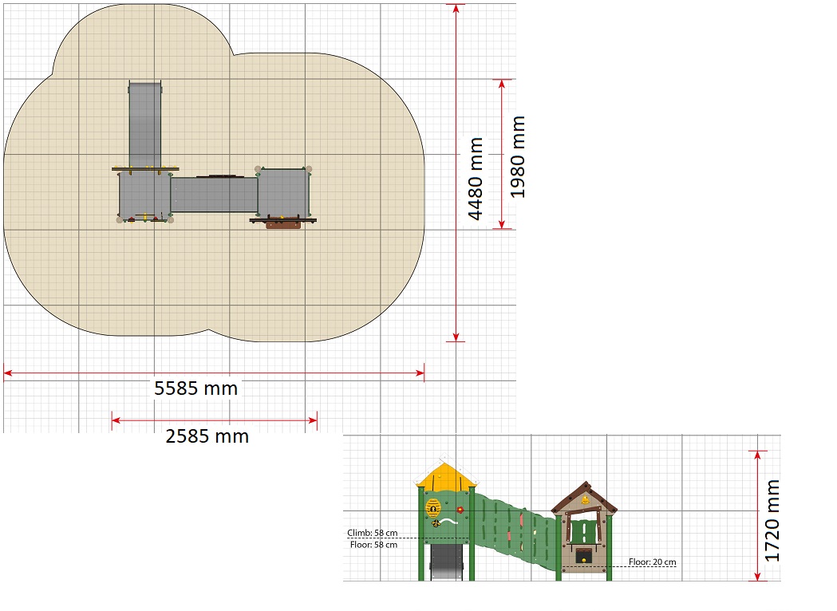Click the brown bench below right platform

pos(283,225)
